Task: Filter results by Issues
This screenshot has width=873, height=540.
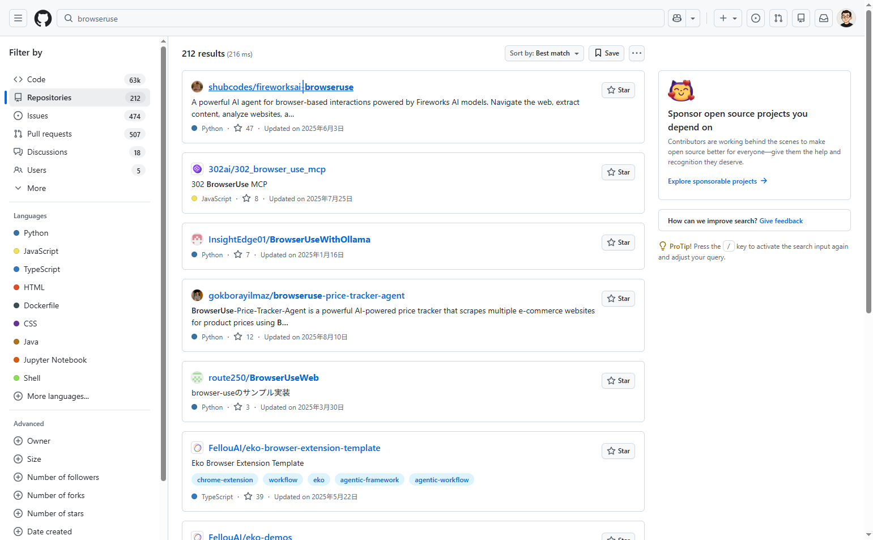Action: coord(79,116)
